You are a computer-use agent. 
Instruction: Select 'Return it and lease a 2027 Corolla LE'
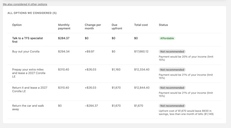30,89
